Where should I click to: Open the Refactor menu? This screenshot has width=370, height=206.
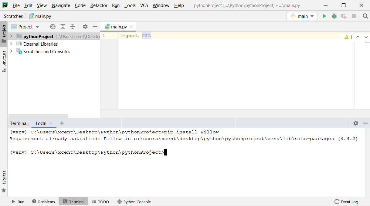pos(99,5)
